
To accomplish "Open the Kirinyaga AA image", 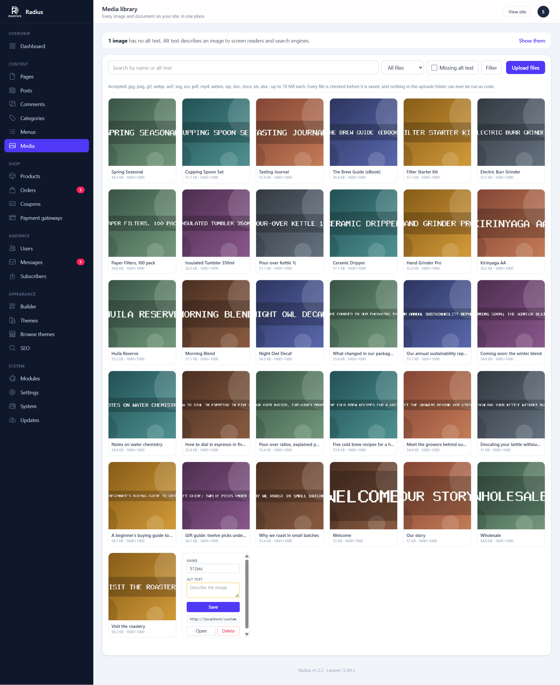I will click(x=511, y=223).
